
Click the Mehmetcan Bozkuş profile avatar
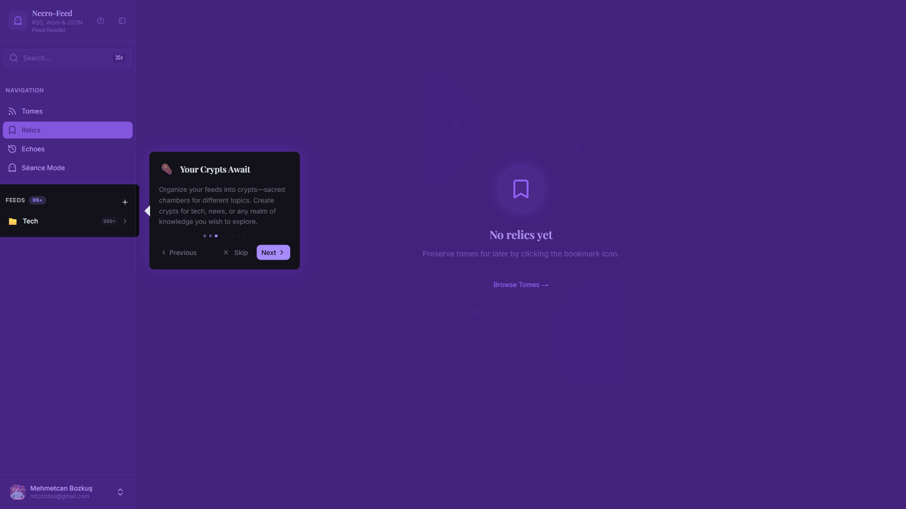18,492
